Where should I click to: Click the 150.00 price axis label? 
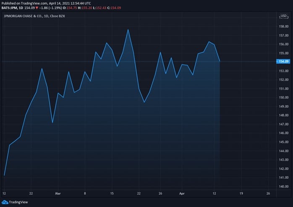click(x=284, y=97)
